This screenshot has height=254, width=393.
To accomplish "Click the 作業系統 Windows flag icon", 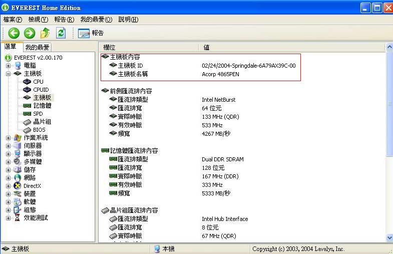I will [x=18, y=138].
